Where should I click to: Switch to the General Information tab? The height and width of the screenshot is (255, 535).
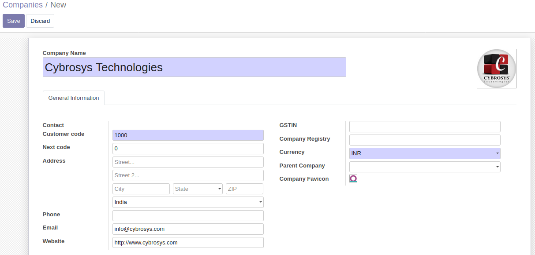[74, 98]
